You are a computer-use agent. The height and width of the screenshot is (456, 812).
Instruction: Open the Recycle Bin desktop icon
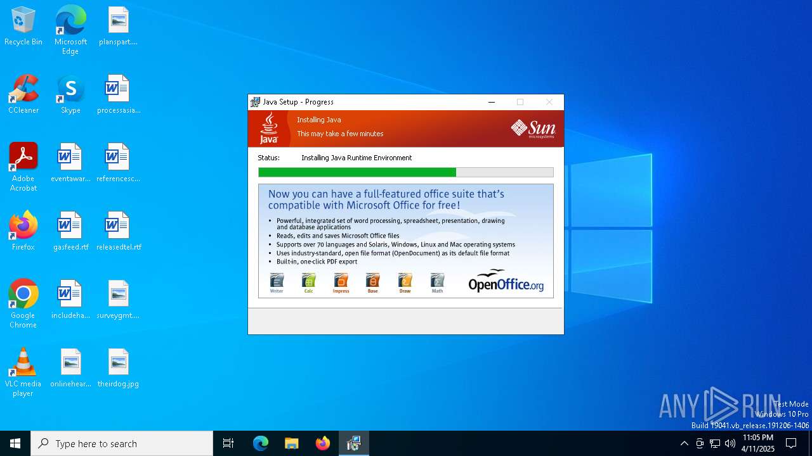[x=23, y=27]
